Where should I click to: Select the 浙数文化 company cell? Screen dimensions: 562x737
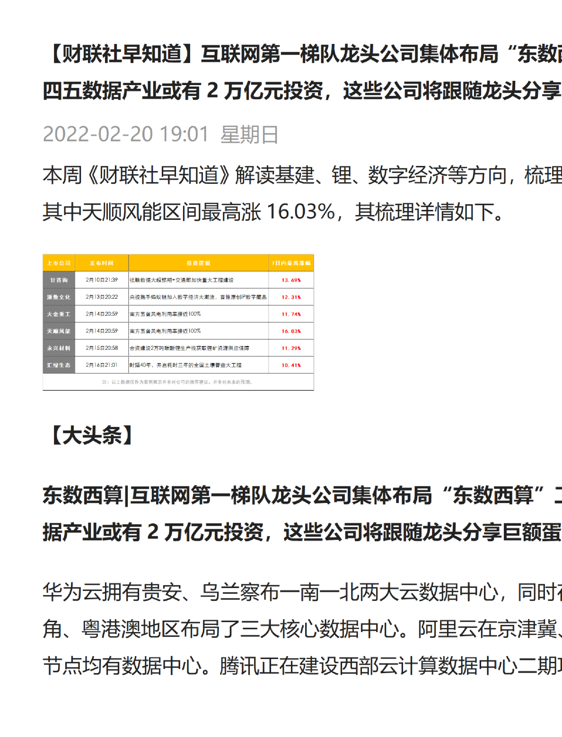[59, 297]
